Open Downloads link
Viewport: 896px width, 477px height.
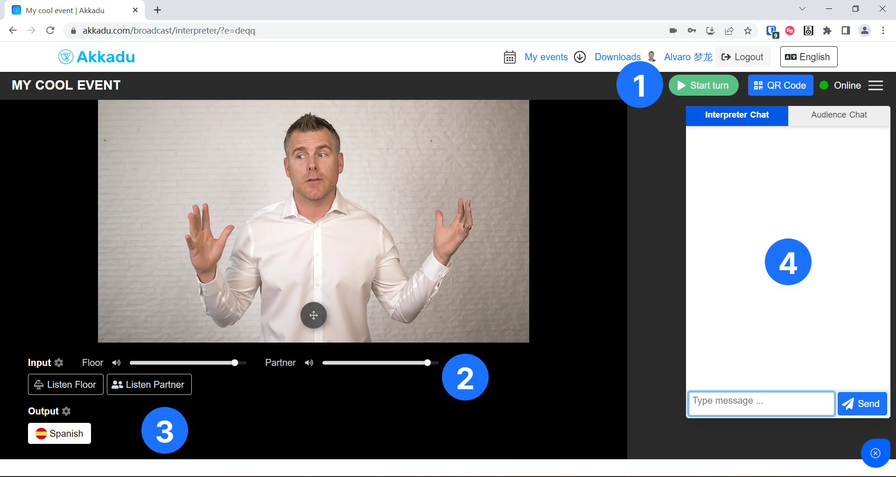tap(617, 57)
